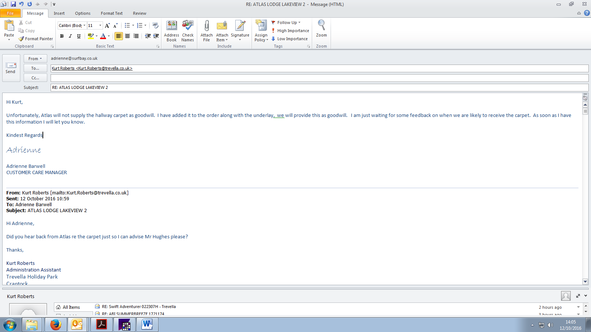Increase the paragraph indent
This screenshot has width=591, height=332.
[156, 36]
